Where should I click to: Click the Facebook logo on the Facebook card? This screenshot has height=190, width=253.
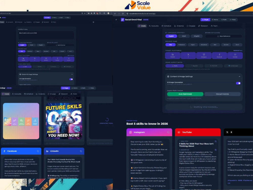tap(4, 151)
